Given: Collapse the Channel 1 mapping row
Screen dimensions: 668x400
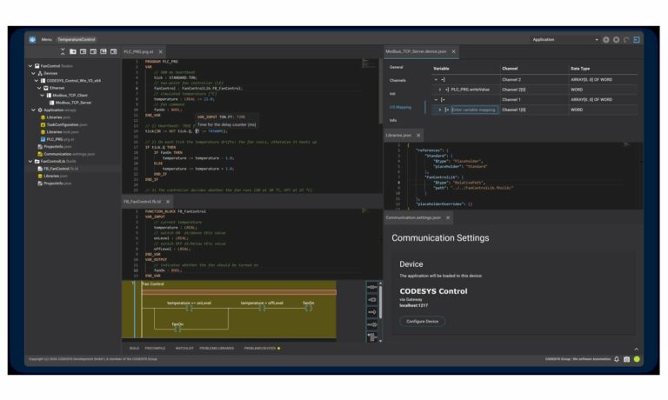Looking at the screenshot, I should (x=436, y=100).
